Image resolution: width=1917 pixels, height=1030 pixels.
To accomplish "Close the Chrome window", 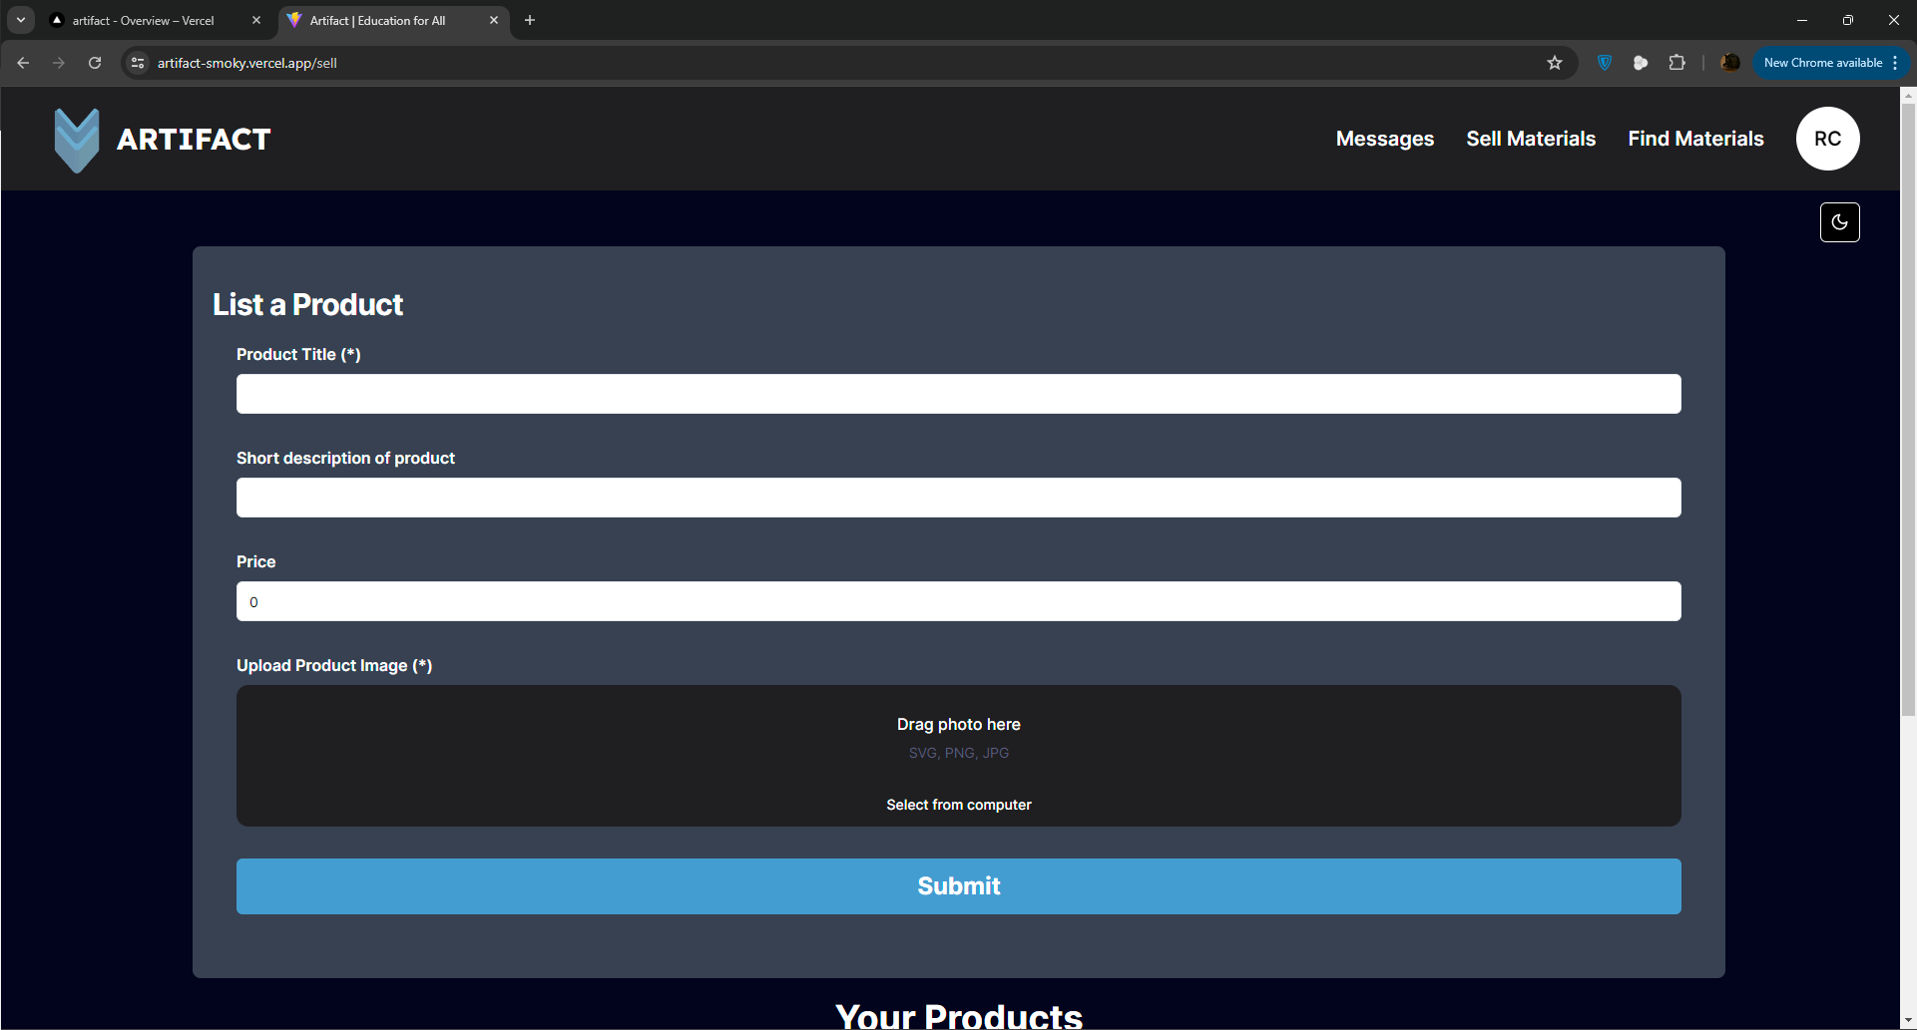I will (x=1894, y=20).
